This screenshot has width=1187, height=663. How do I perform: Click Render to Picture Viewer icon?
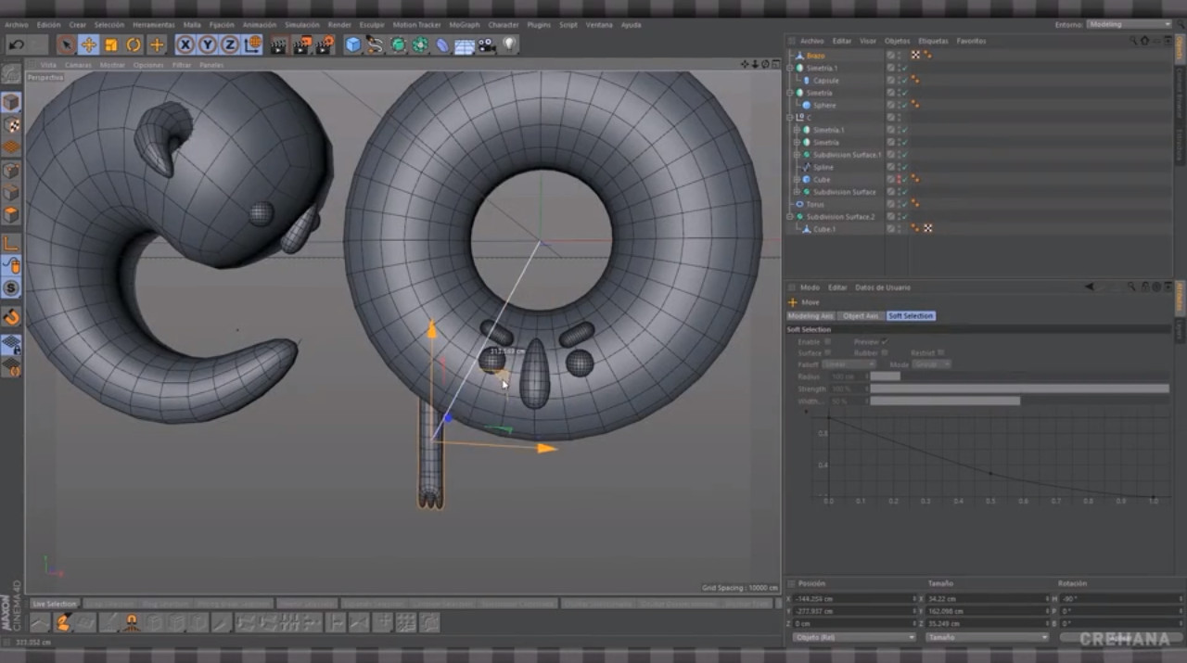click(302, 45)
